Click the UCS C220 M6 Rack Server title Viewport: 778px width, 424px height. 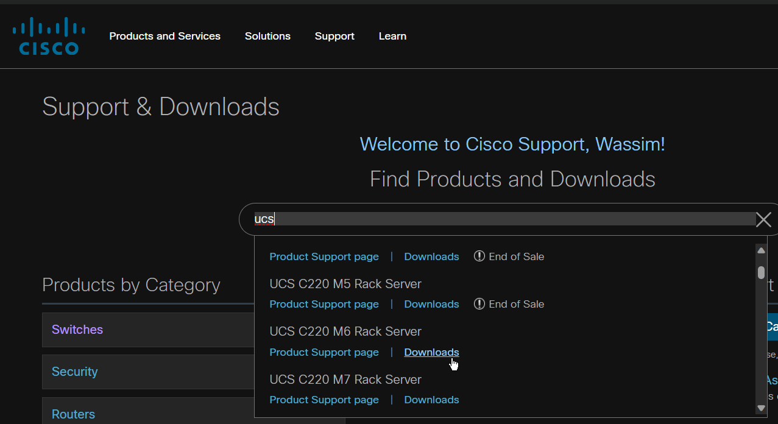pyautogui.click(x=345, y=331)
